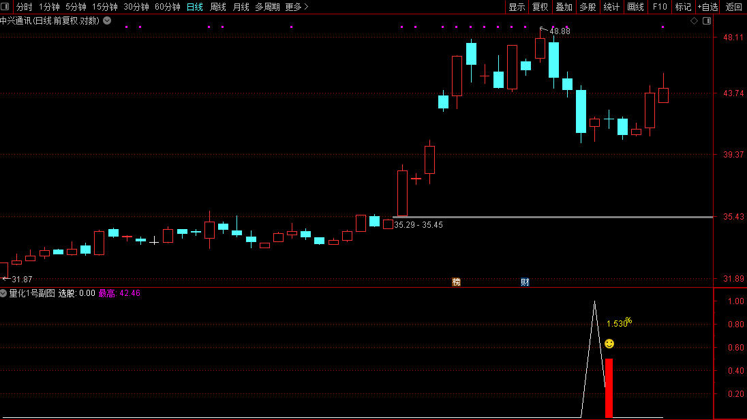Click 标记 mark button
Viewport: 747px width, 420px height.
(683, 7)
